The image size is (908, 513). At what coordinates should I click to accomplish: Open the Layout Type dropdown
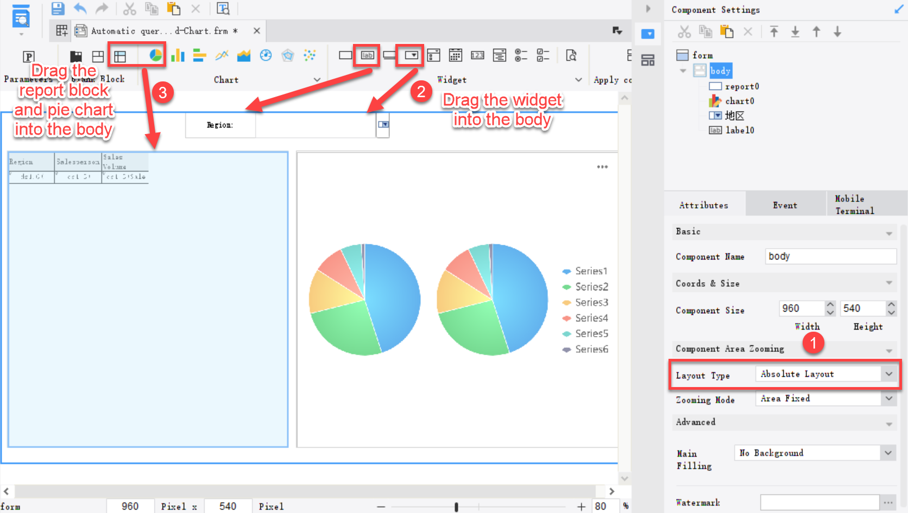click(889, 373)
